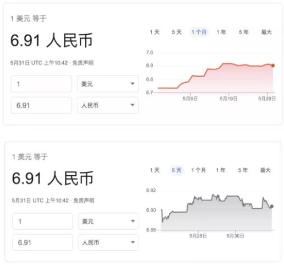The height and width of the screenshot is (265, 284).
Task: Select the 1 个月 tab in top card
Action: [x=199, y=32]
